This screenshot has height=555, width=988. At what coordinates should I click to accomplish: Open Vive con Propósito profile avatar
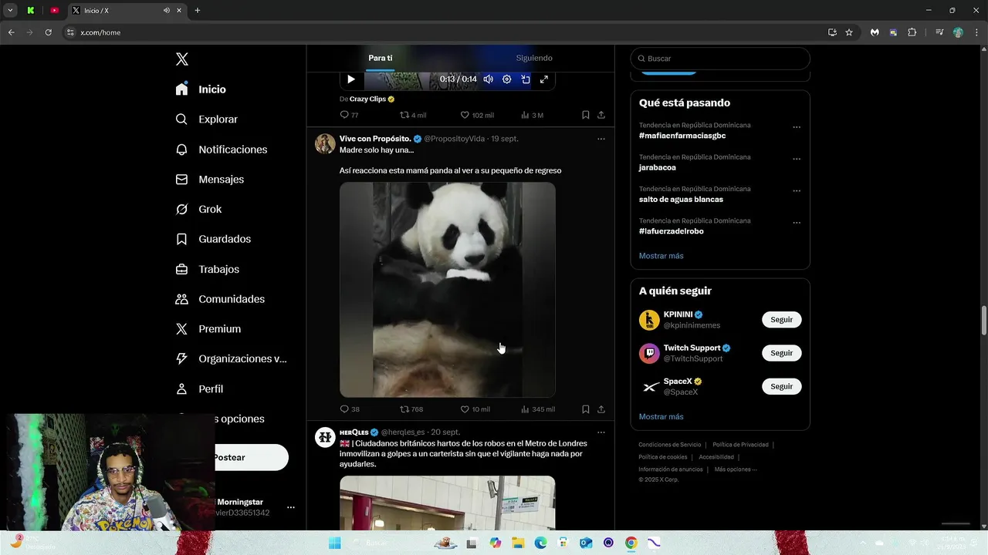325,144
